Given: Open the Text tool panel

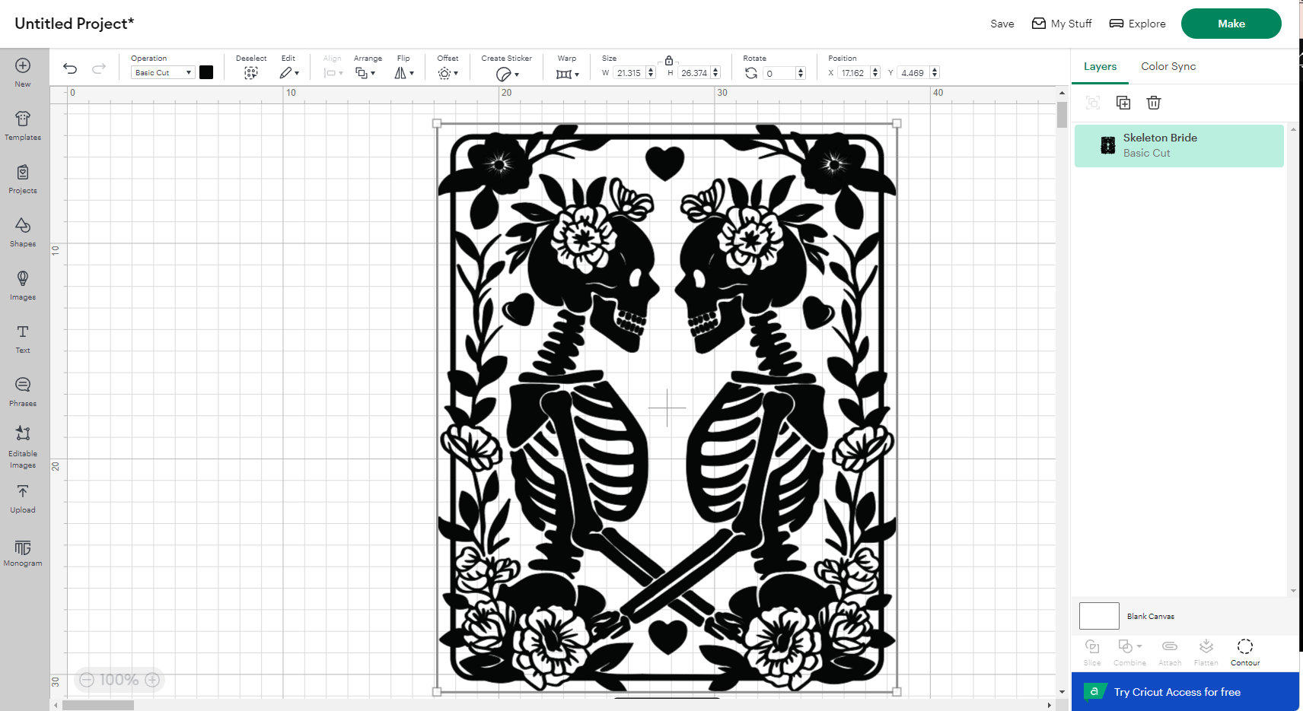Looking at the screenshot, I should coord(23,338).
